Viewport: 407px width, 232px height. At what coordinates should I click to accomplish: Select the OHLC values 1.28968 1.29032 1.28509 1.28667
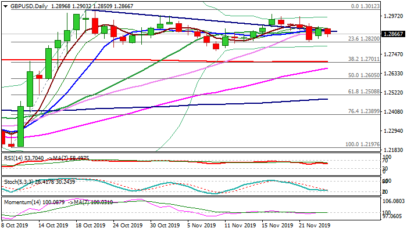coord(92,6)
